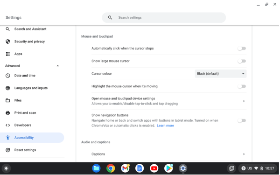
Task: Select Reset settings in the sidebar
Action: point(25,150)
